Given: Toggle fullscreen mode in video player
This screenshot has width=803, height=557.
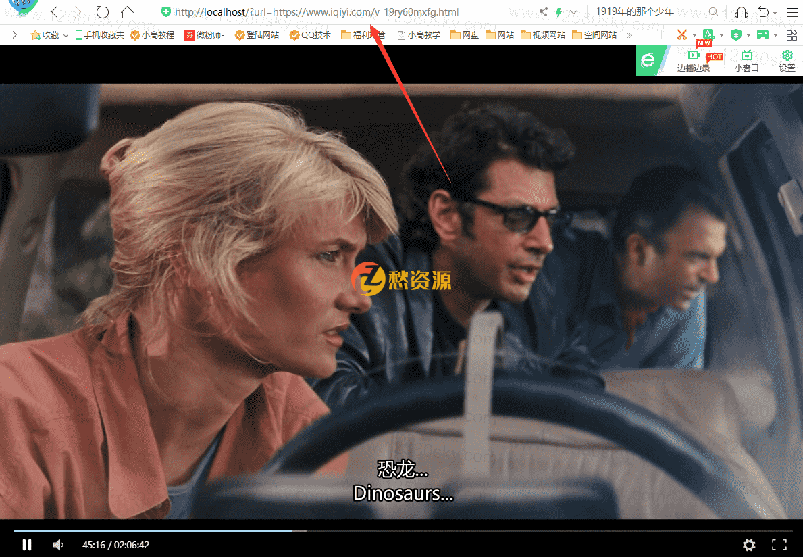Looking at the screenshot, I should (x=779, y=545).
